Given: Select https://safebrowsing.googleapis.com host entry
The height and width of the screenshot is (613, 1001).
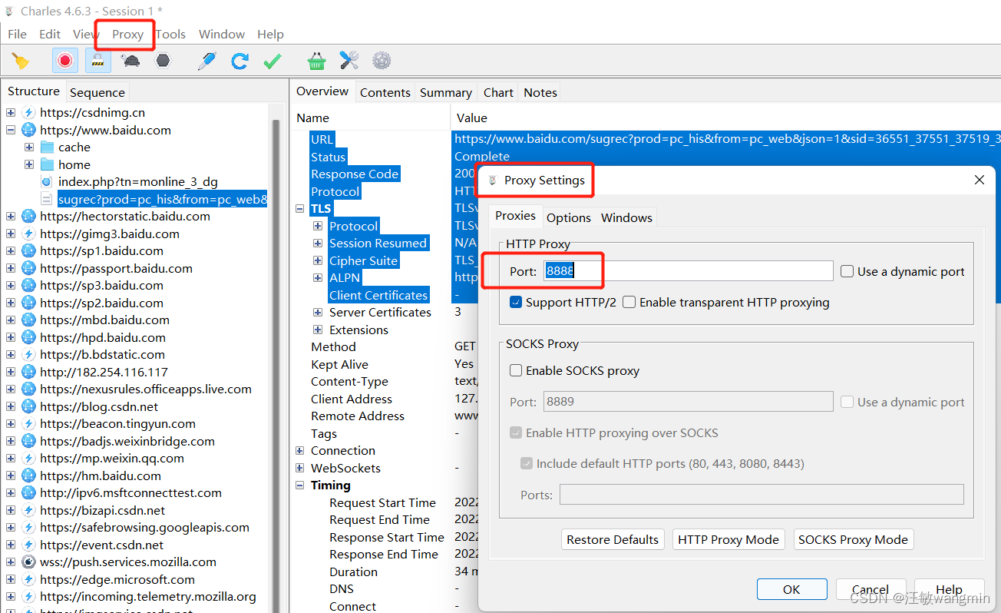Looking at the screenshot, I should click(x=144, y=527).
